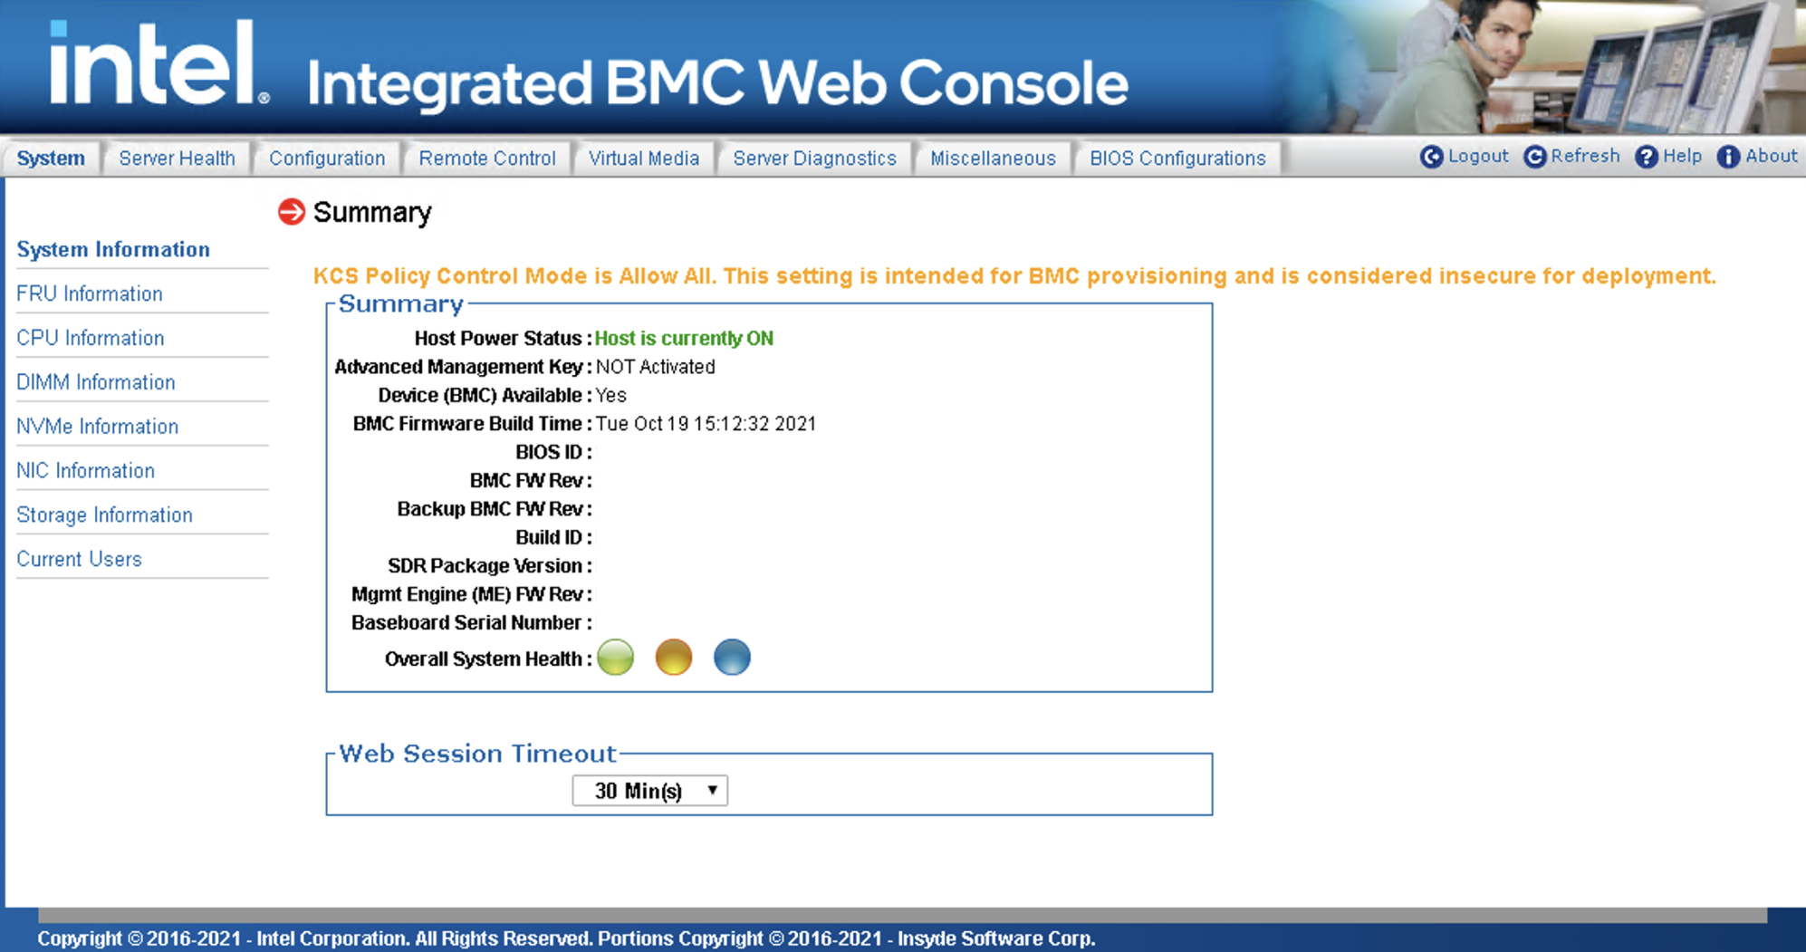View Current Users list
Image resolution: width=1806 pixels, height=952 pixels.
[80, 560]
